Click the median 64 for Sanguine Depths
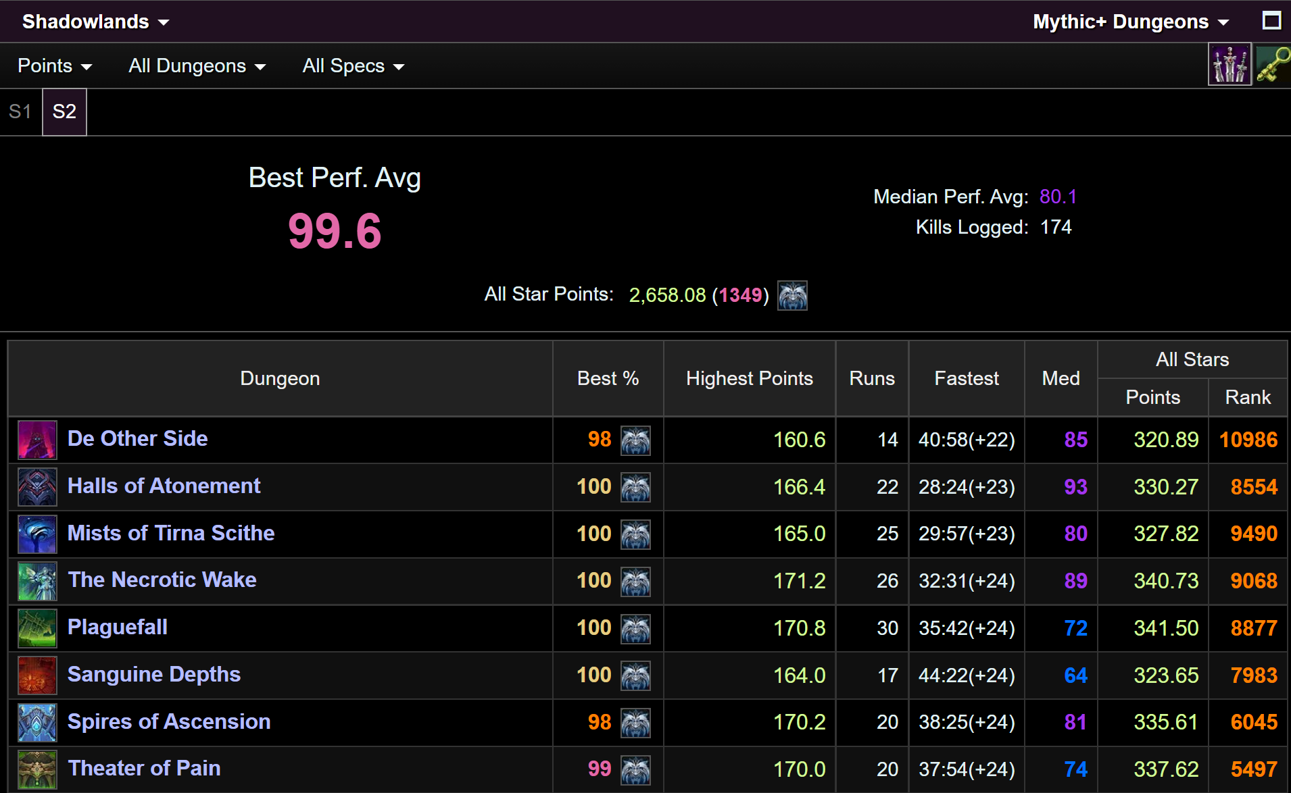This screenshot has height=793, width=1291. point(1075,675)
